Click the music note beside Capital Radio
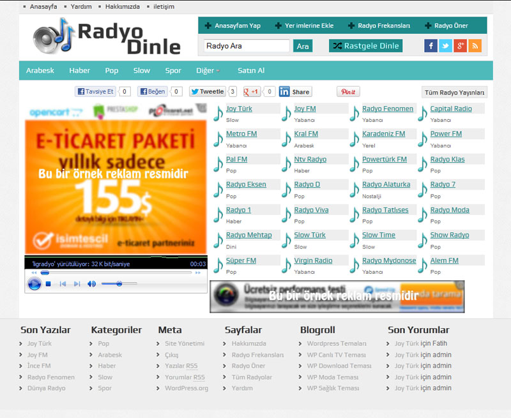This screenshot has width=511, height=418. point(422,114)
